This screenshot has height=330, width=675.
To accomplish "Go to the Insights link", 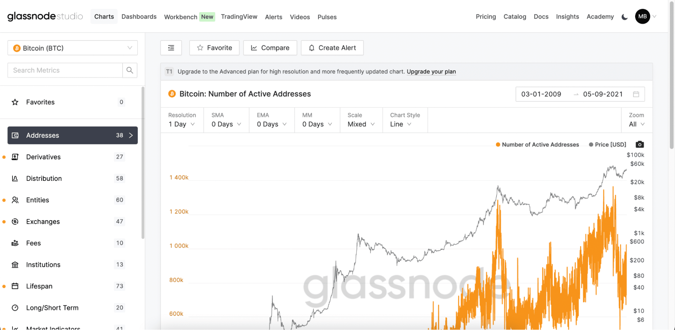I will point(567,17).
